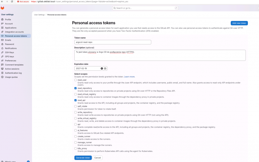Open Preferences in the sidebar
The image size is (259, 162).
(x=10, y=61)
